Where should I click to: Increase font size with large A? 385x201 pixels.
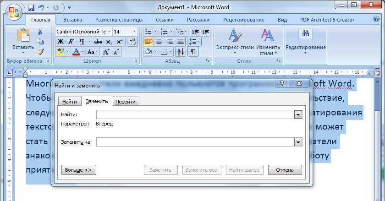pyautogui.click(x=106, y=52)
